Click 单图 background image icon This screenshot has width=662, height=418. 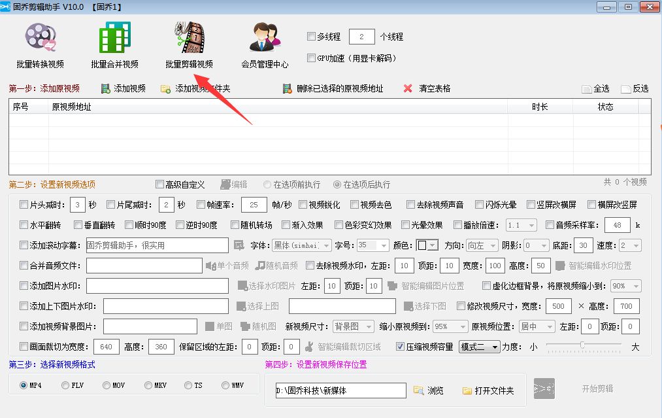(x=209, y=326)
